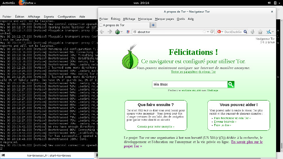Click the green Startpage search magnifier button

tap(231, 84)
